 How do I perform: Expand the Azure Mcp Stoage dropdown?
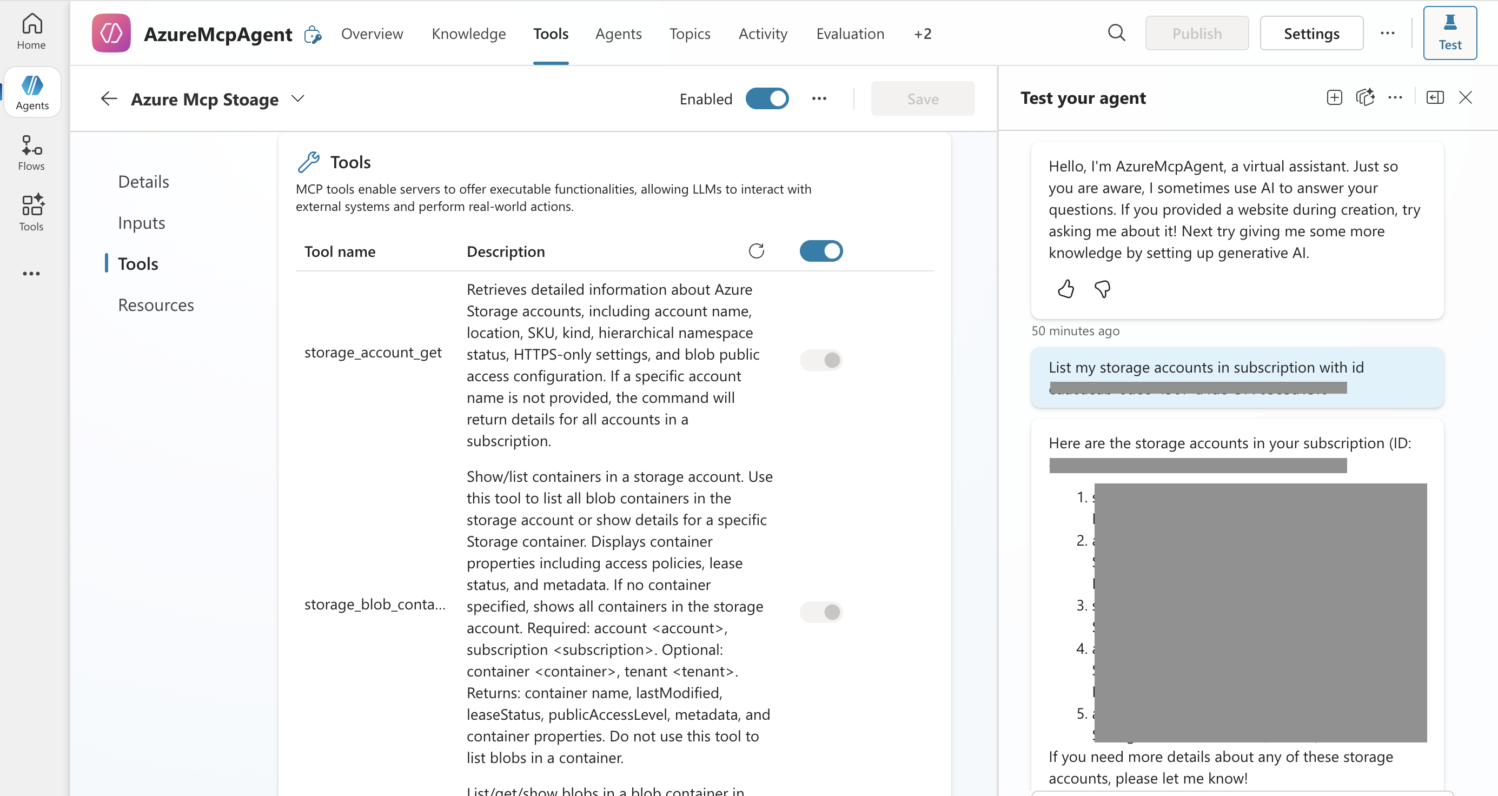pyautogui.click(x=298, y=99)
